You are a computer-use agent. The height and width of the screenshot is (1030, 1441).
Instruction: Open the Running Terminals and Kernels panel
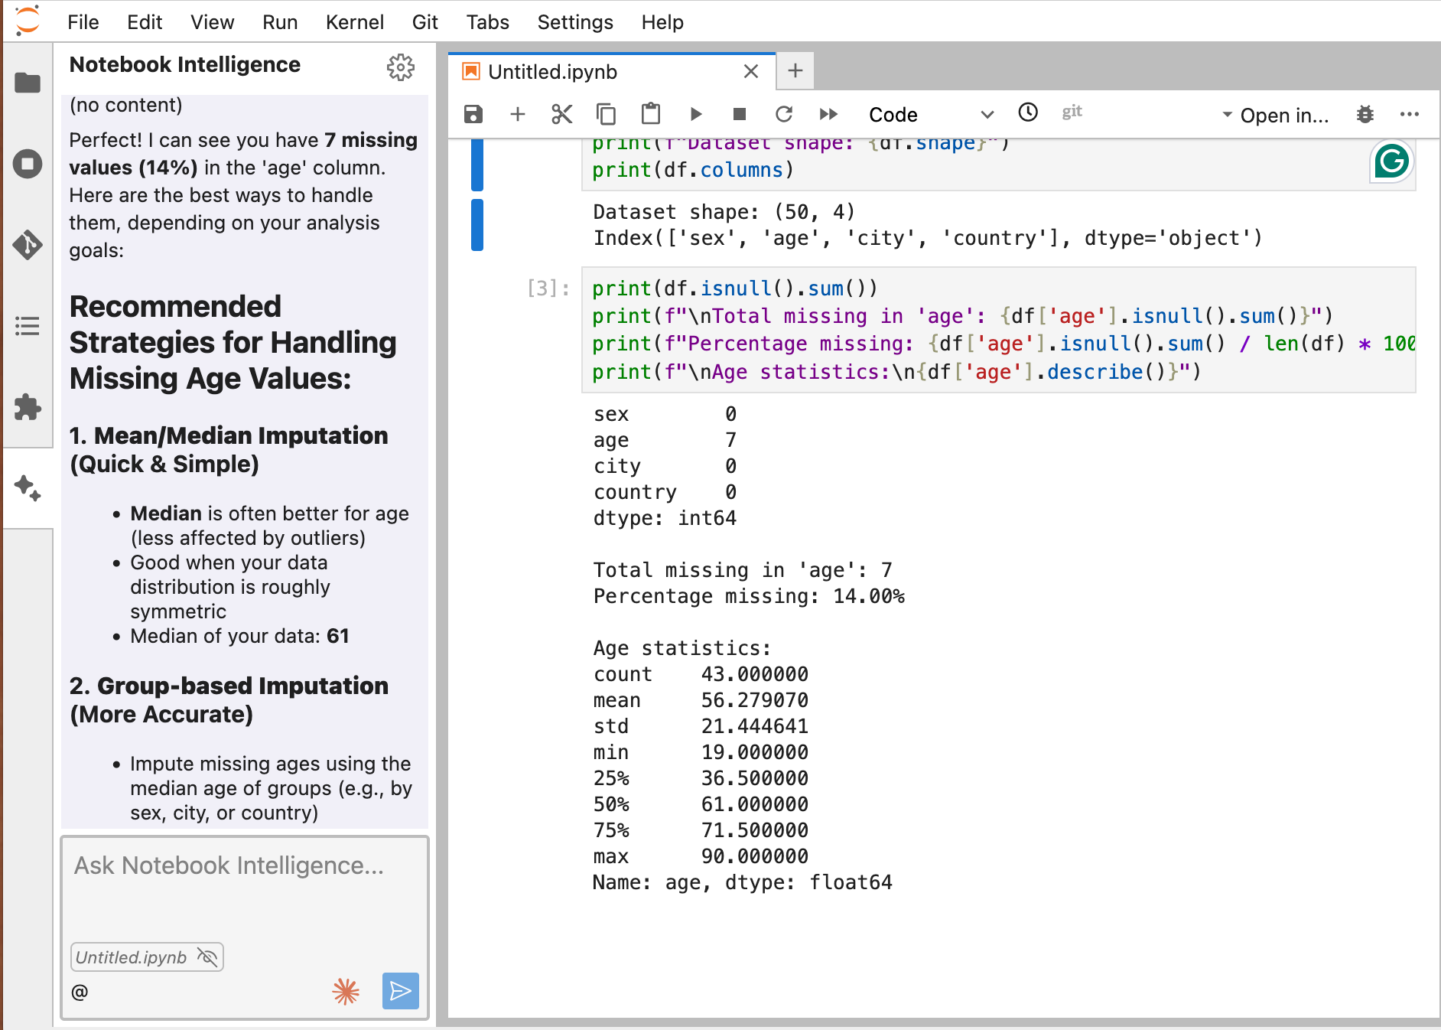pyautogui.click(x=28, y=164)
